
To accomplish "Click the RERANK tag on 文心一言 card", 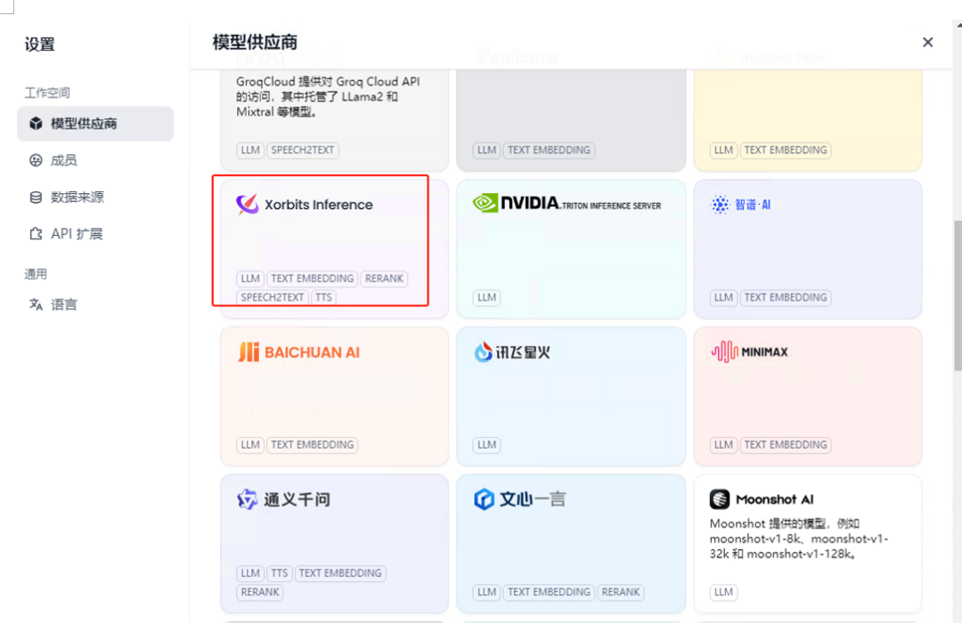I will click(x=621, y=592).
